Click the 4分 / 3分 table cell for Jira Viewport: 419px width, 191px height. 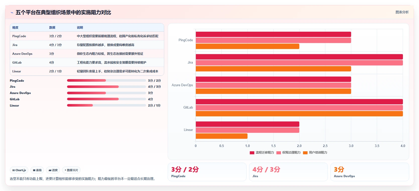55,45
